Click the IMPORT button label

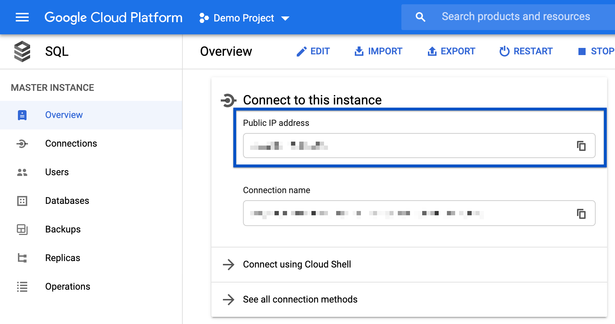click(385, 51)
